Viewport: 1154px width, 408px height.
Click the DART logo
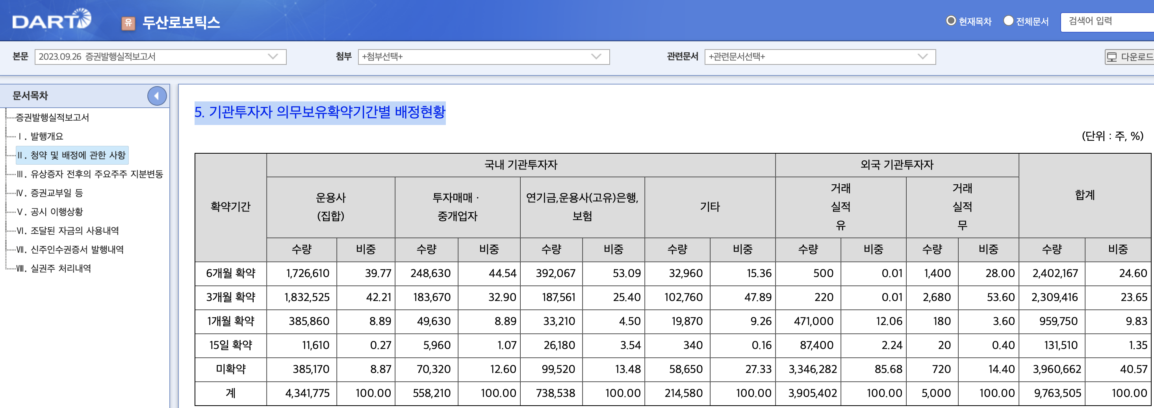(52, 20)
